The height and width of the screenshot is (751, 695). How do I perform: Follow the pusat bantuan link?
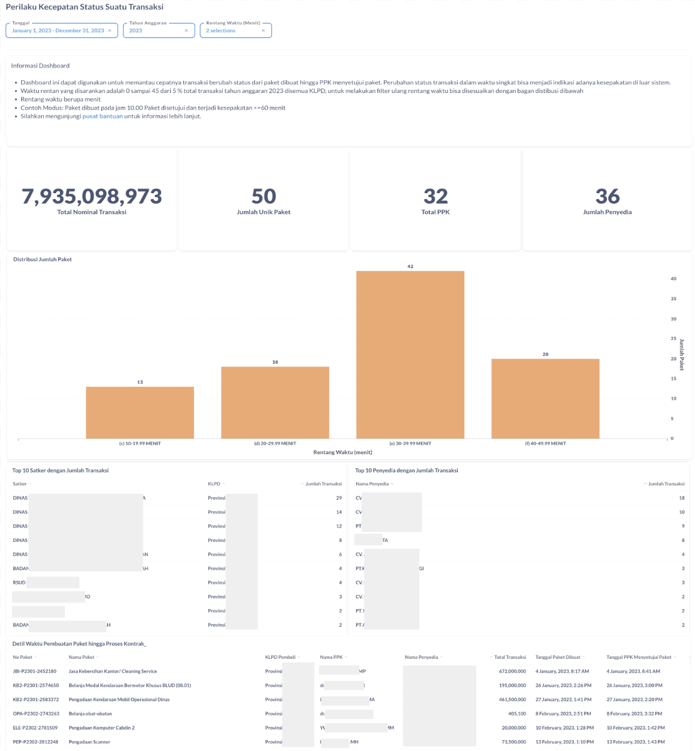click(103, 116)
